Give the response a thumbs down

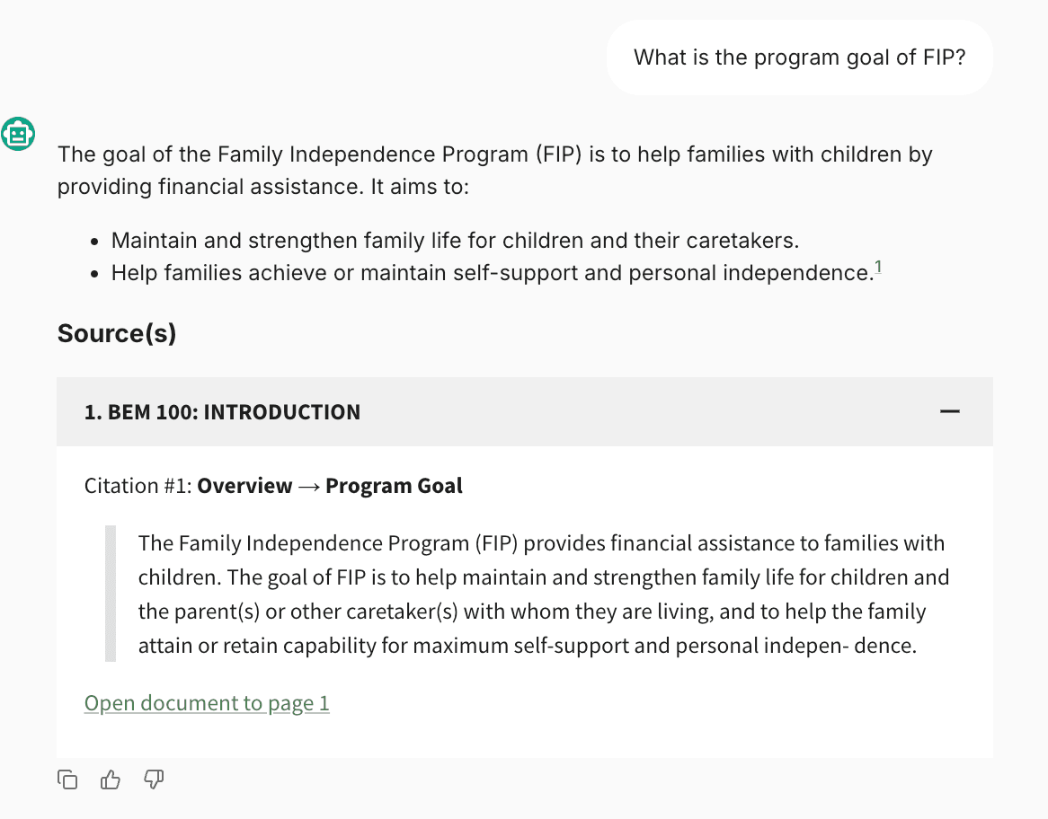click(154, 779)
